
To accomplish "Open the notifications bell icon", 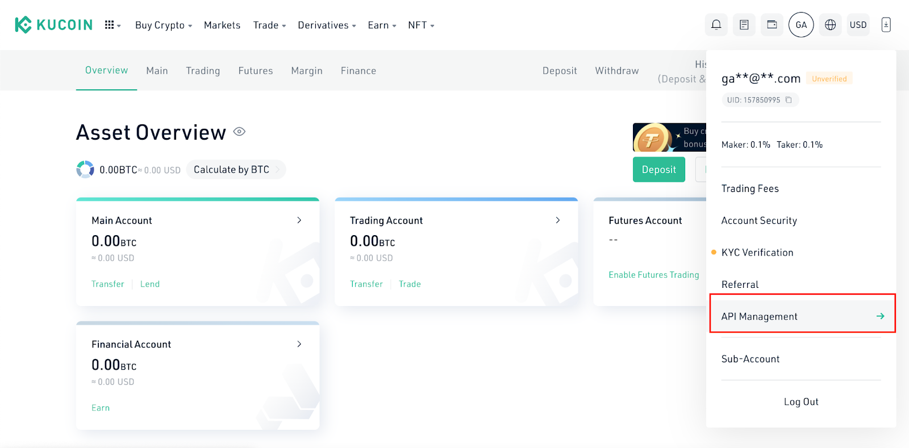I will 716,24.
